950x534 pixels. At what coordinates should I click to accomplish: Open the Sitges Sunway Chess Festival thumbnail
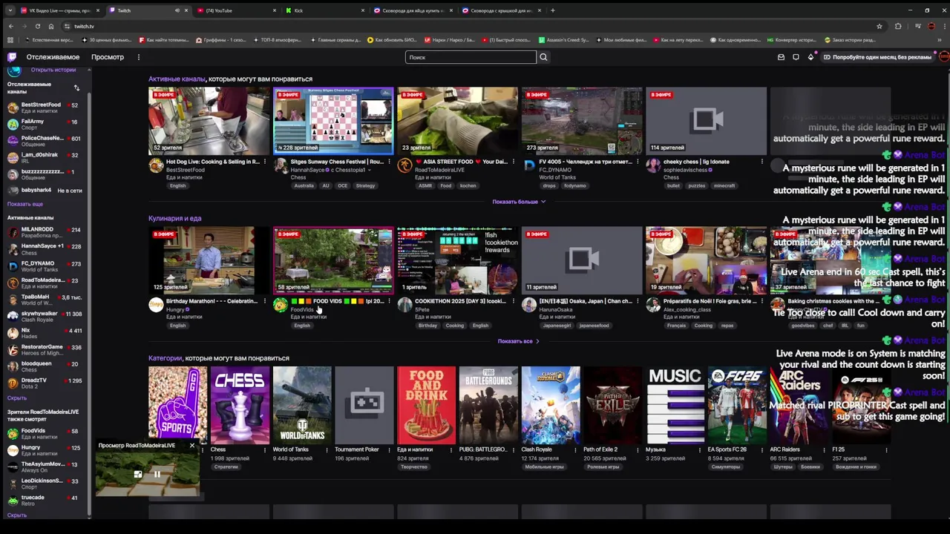pyautogui.click(x=333, y=120)
